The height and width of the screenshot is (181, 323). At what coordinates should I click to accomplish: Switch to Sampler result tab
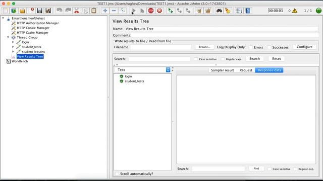tap(222, 70)
